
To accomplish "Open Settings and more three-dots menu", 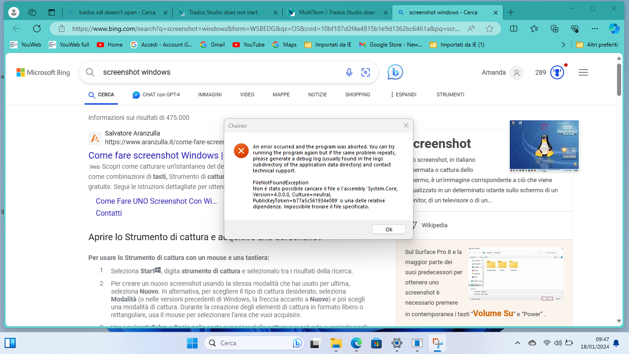I will click(x=595, y=29).
